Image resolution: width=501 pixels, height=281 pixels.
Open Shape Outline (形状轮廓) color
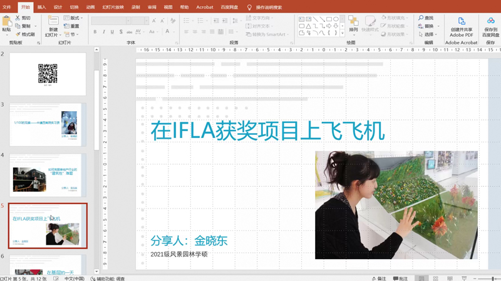coord(395,26)
